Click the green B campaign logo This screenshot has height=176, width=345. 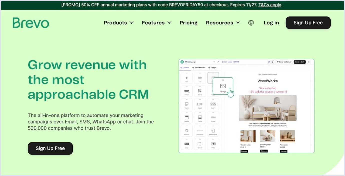[182, 62]
